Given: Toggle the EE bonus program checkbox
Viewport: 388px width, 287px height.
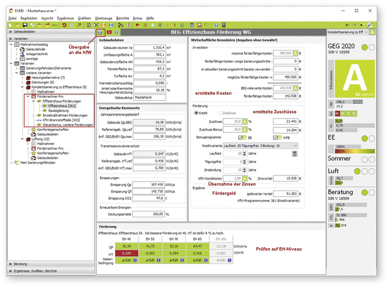Looking at the screenshot, I should (x=241, y=137).
